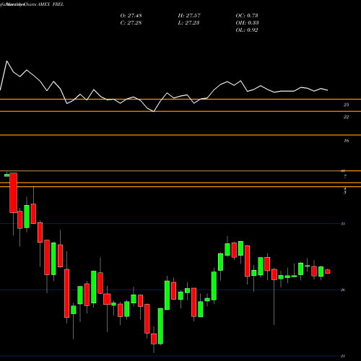Click the AMEX FREL chart title
This screenshot has width=361, height=361.
coord(51,4)
